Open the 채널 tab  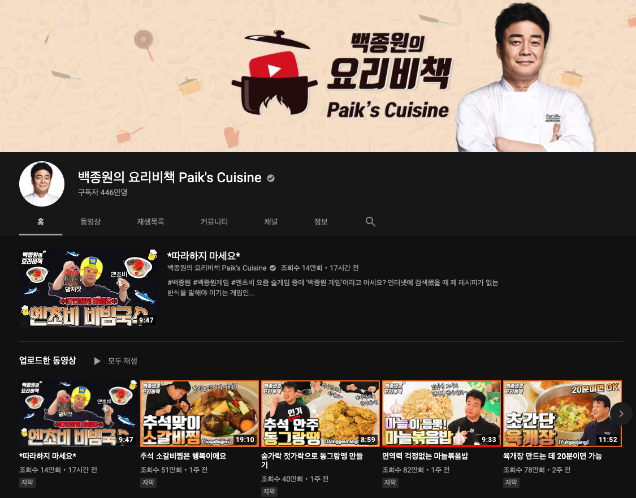[271, 222]
